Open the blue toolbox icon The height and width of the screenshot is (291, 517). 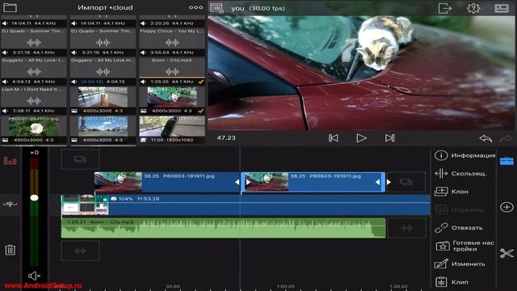[x=506, y=161]
